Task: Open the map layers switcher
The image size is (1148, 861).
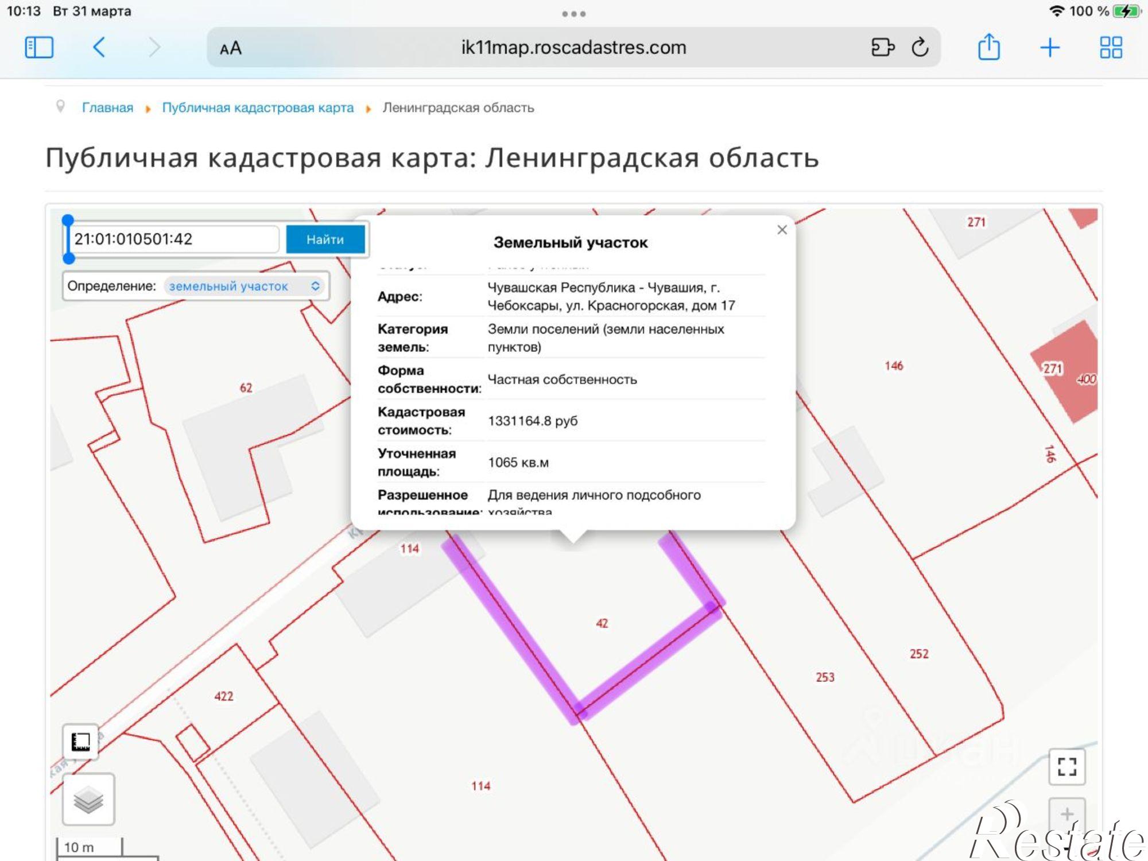Action: [88, 800]
